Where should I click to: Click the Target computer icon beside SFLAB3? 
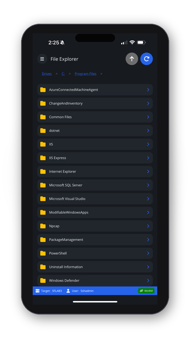click(x=37, y=290)
